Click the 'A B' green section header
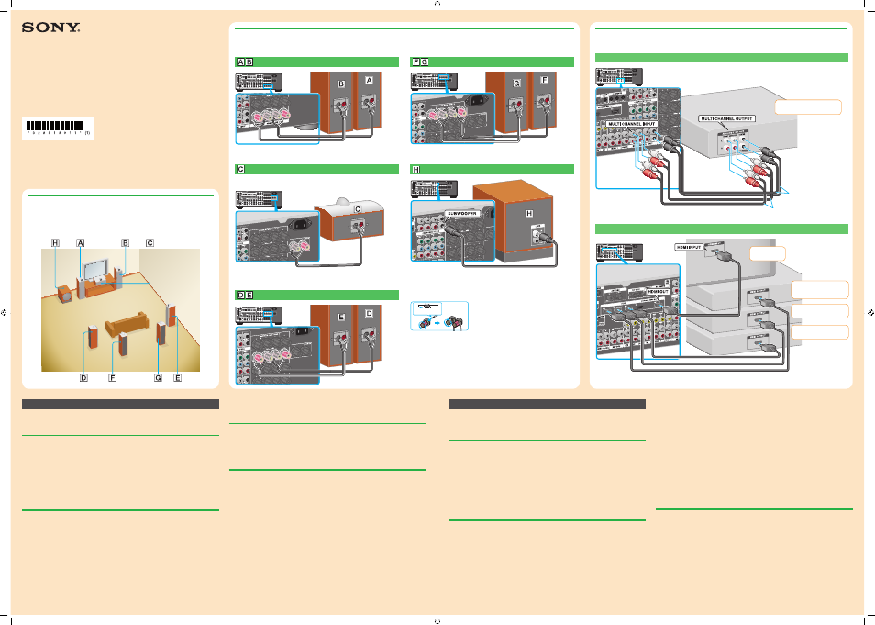Viewport: 875px width, 625px height. (317, 62)
